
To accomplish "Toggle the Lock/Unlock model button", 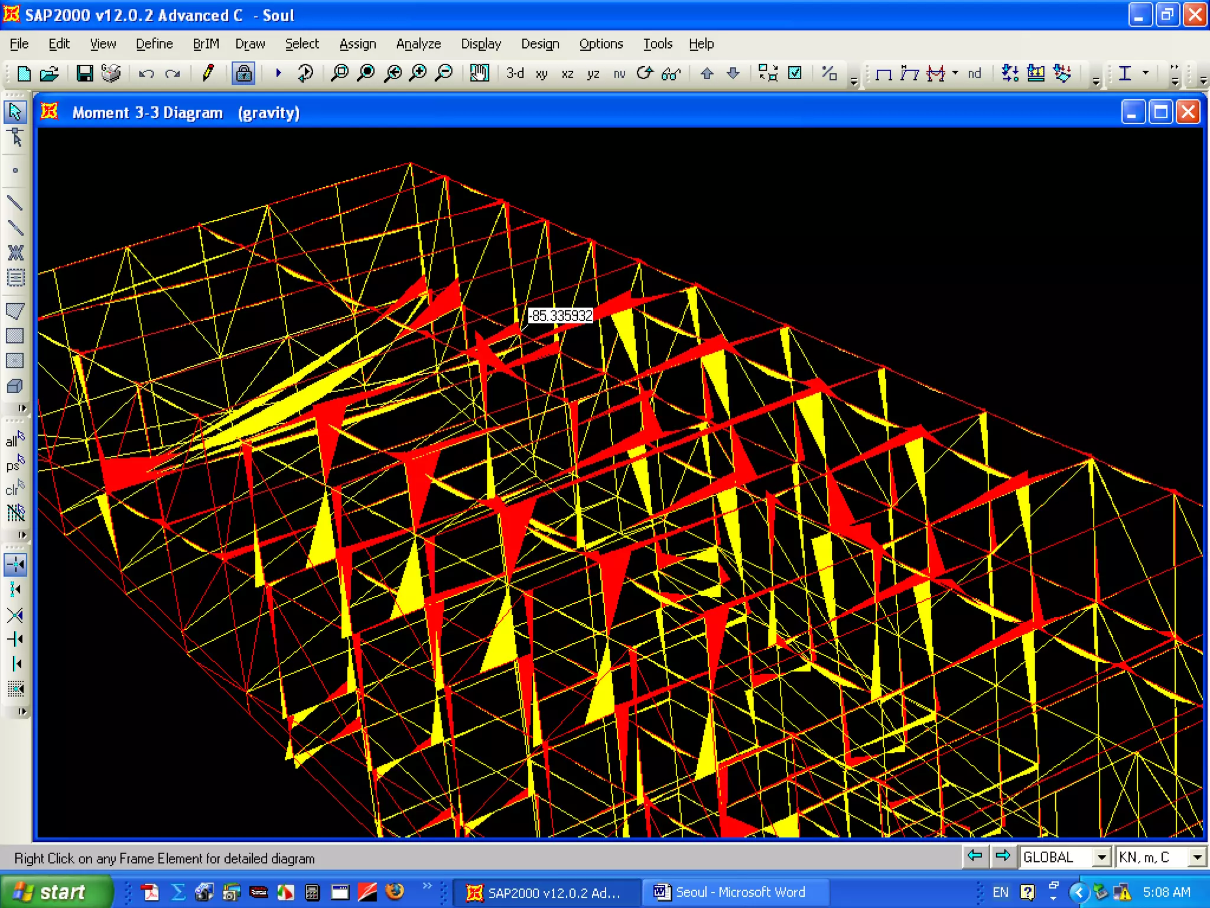I will (x=243, y=73).
